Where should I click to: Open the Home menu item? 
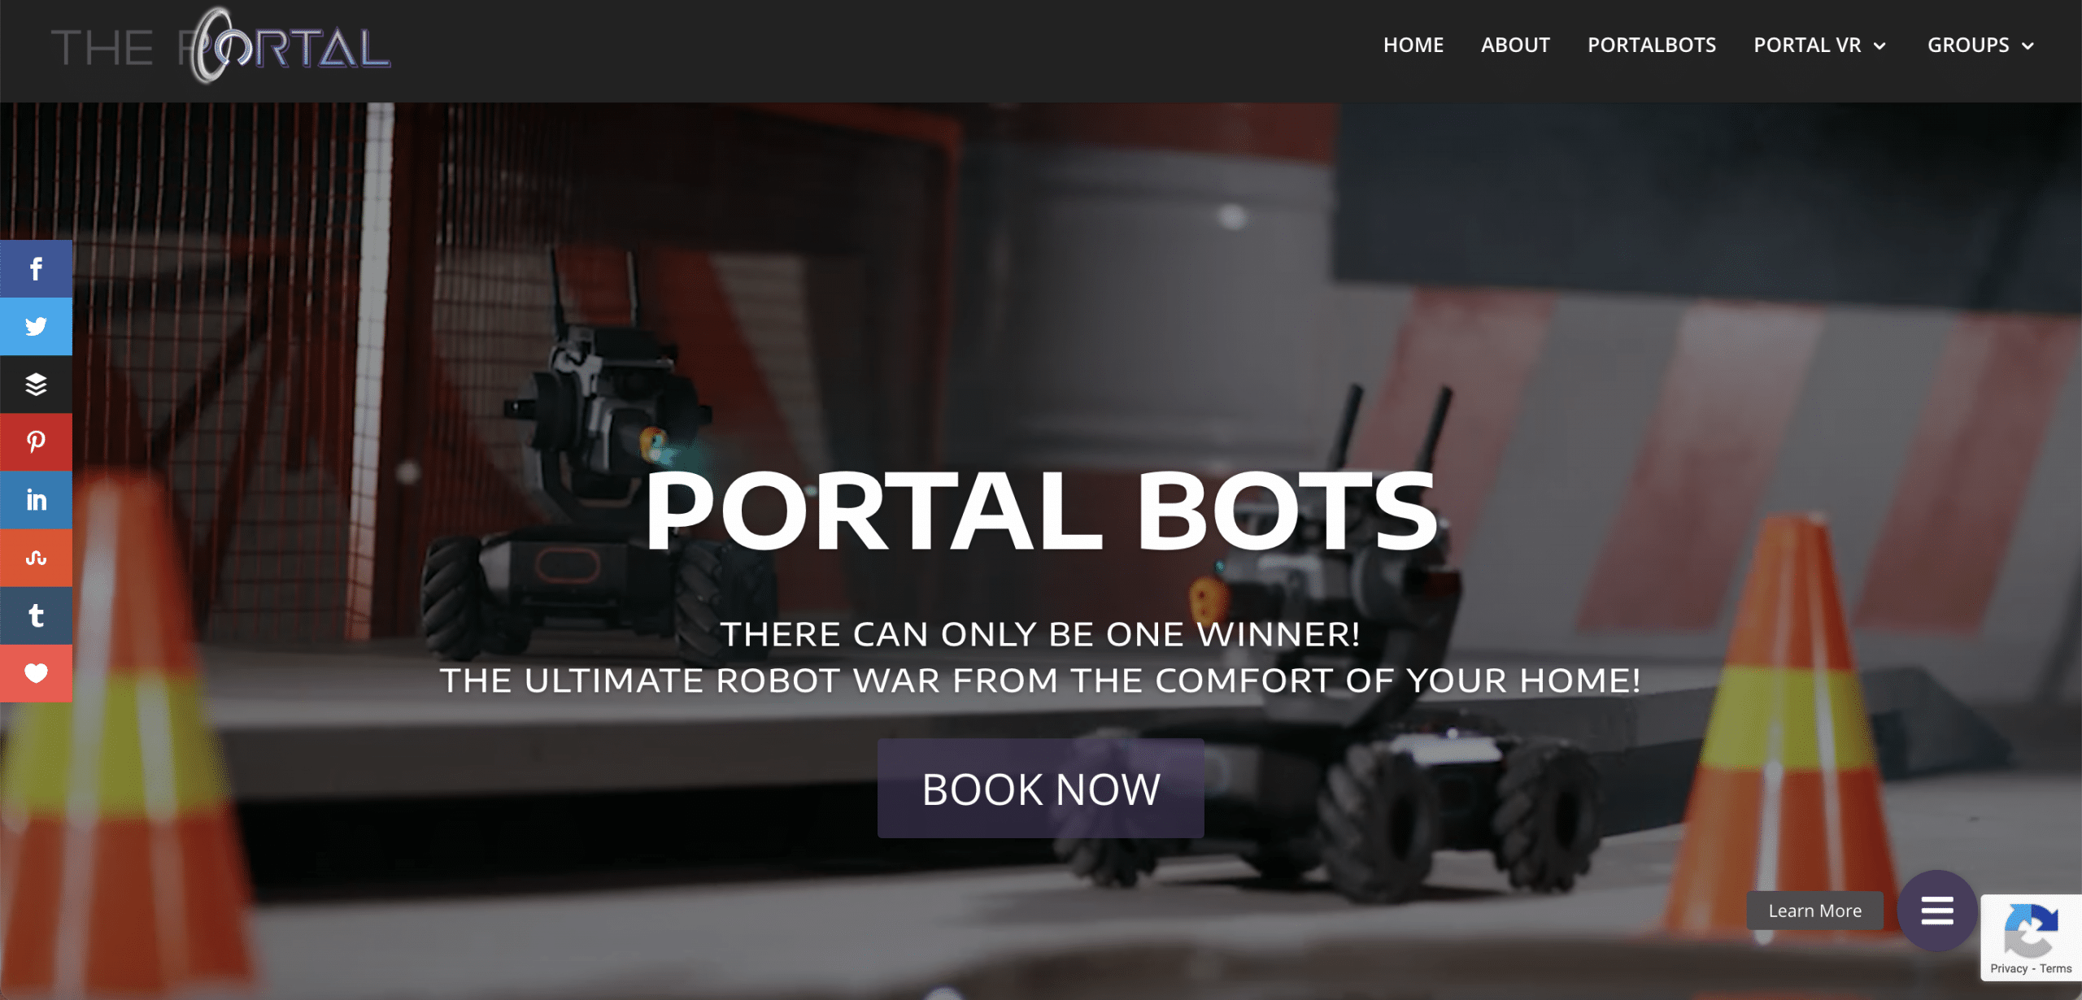pyautogui.click(x=1413, y=45)
